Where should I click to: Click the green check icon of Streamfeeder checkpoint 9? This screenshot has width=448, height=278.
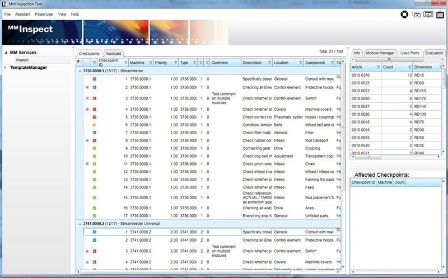(x=95, y=148)
